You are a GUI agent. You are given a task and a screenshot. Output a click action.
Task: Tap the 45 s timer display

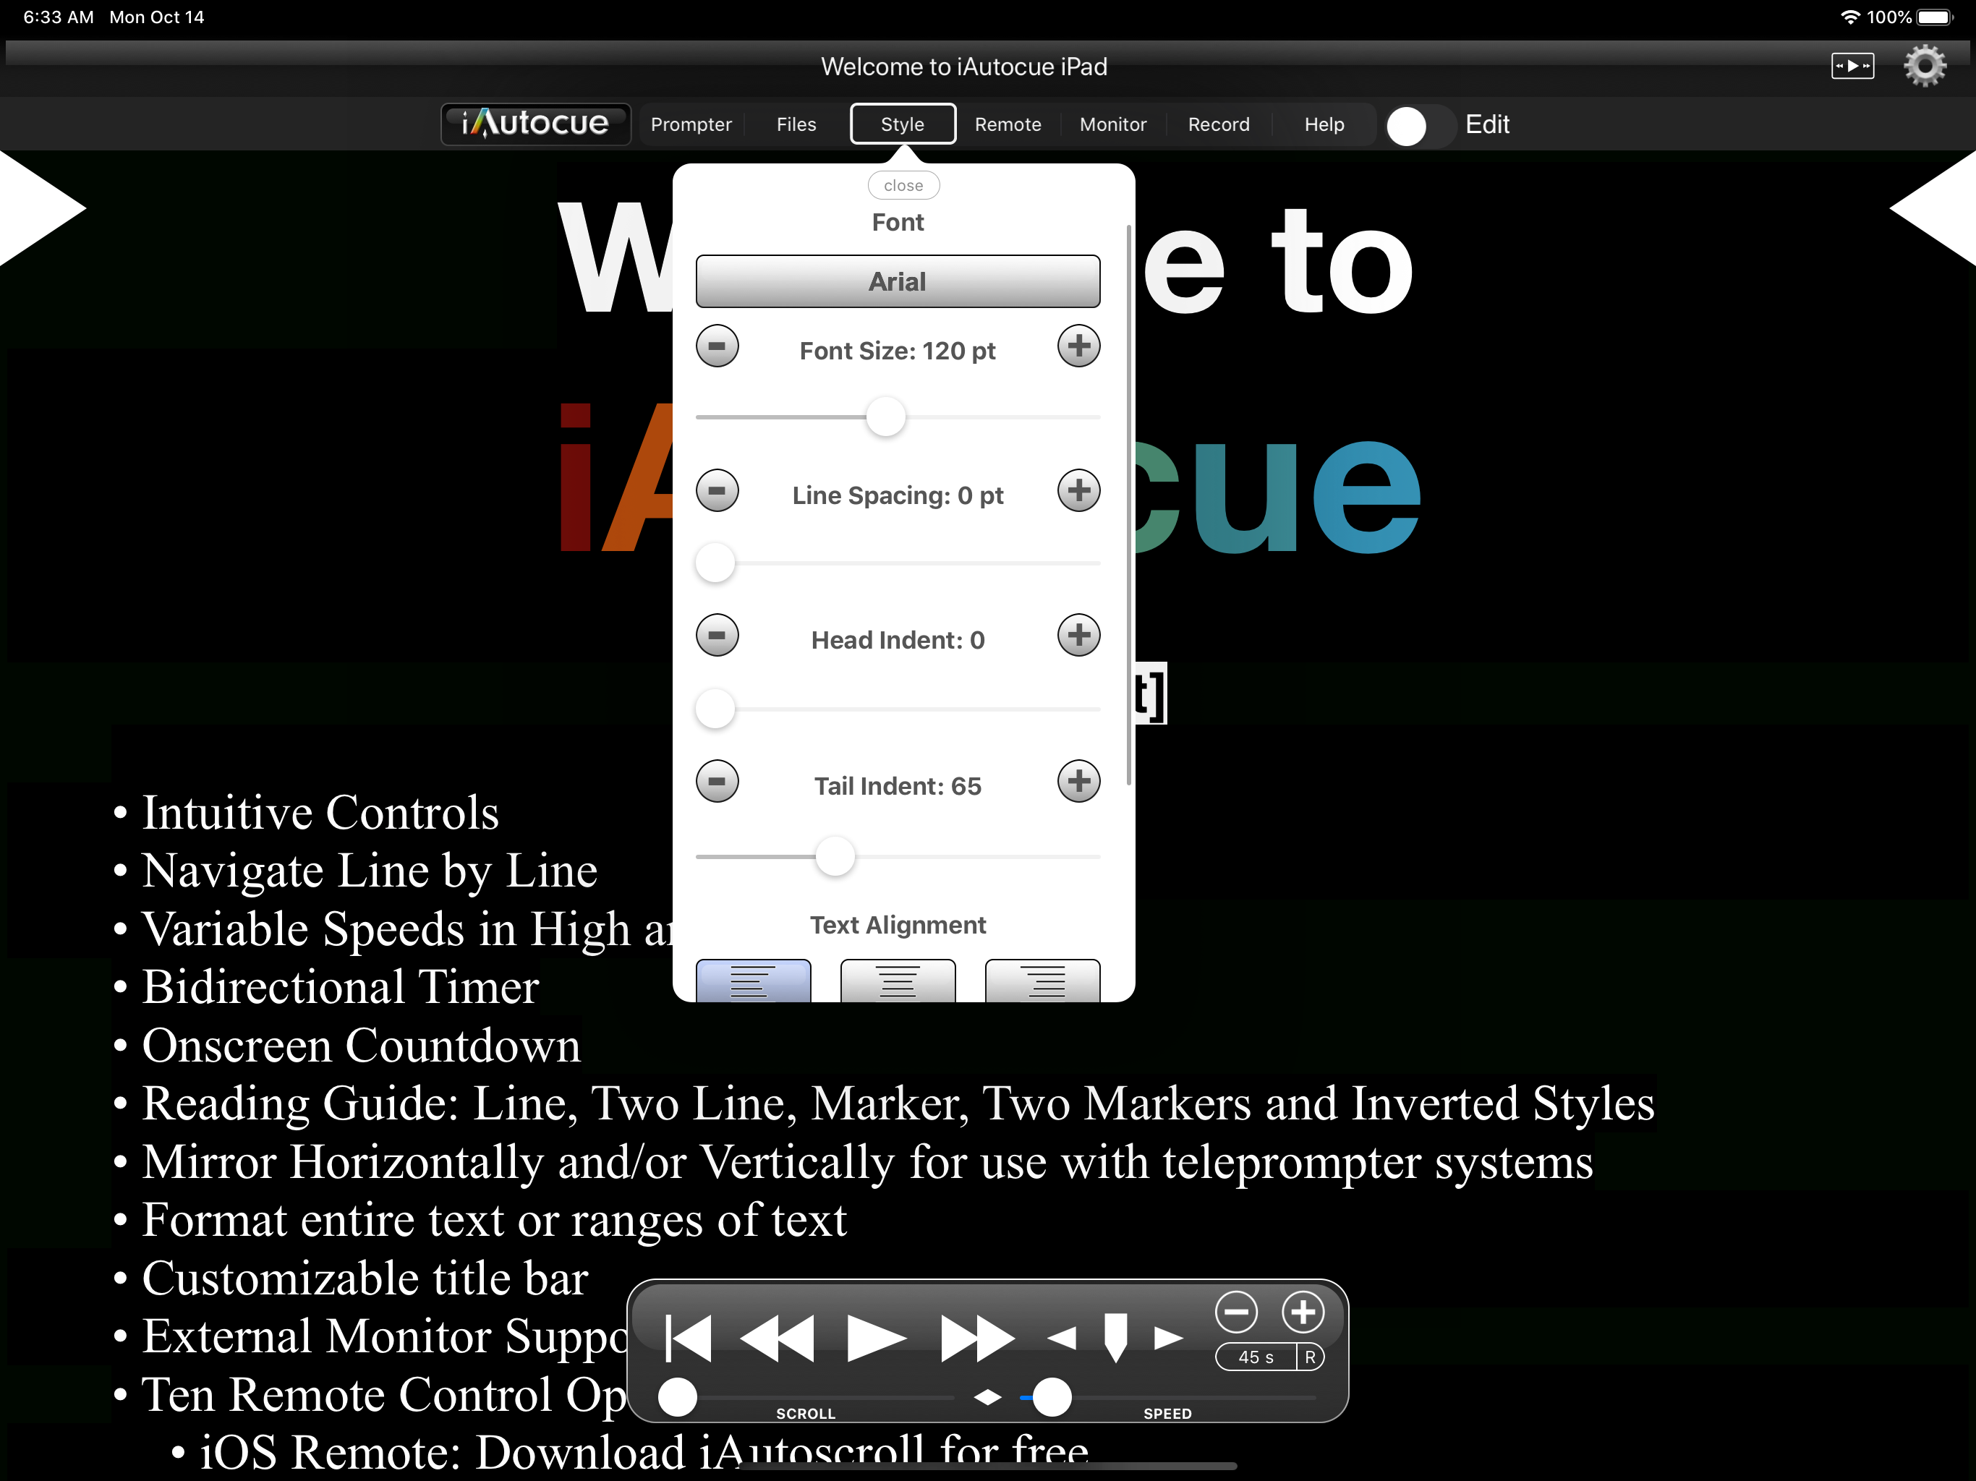(x=1256, y=1357)
